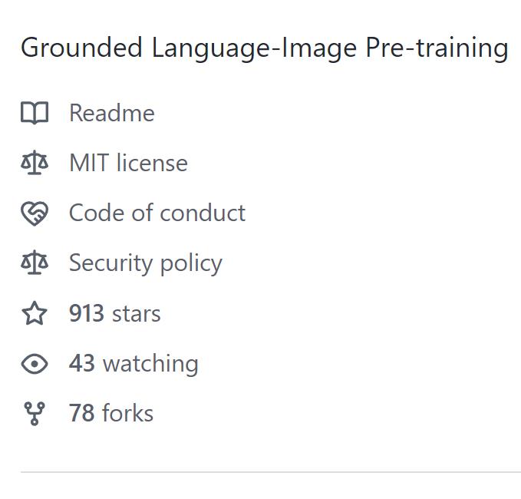Click the scales icon beside Security policy
Viewport: 521px width, 499px height.
click(35, 263)
